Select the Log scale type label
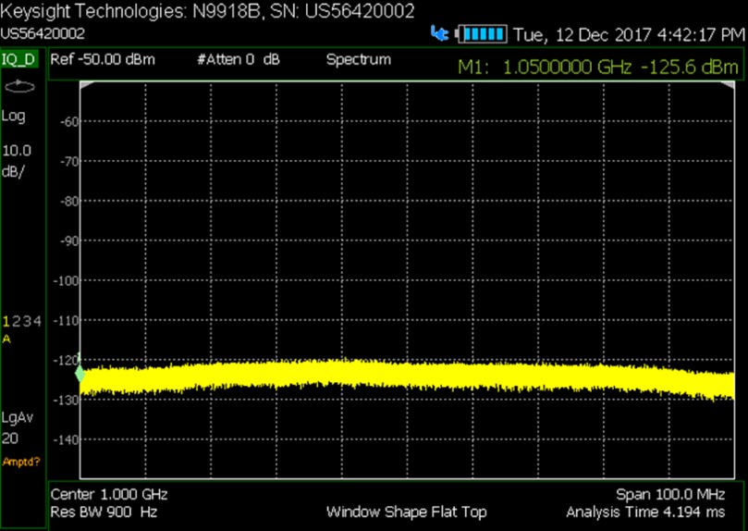Image resolution: width=748 pixels, height=531 pixels. [13, 116]
